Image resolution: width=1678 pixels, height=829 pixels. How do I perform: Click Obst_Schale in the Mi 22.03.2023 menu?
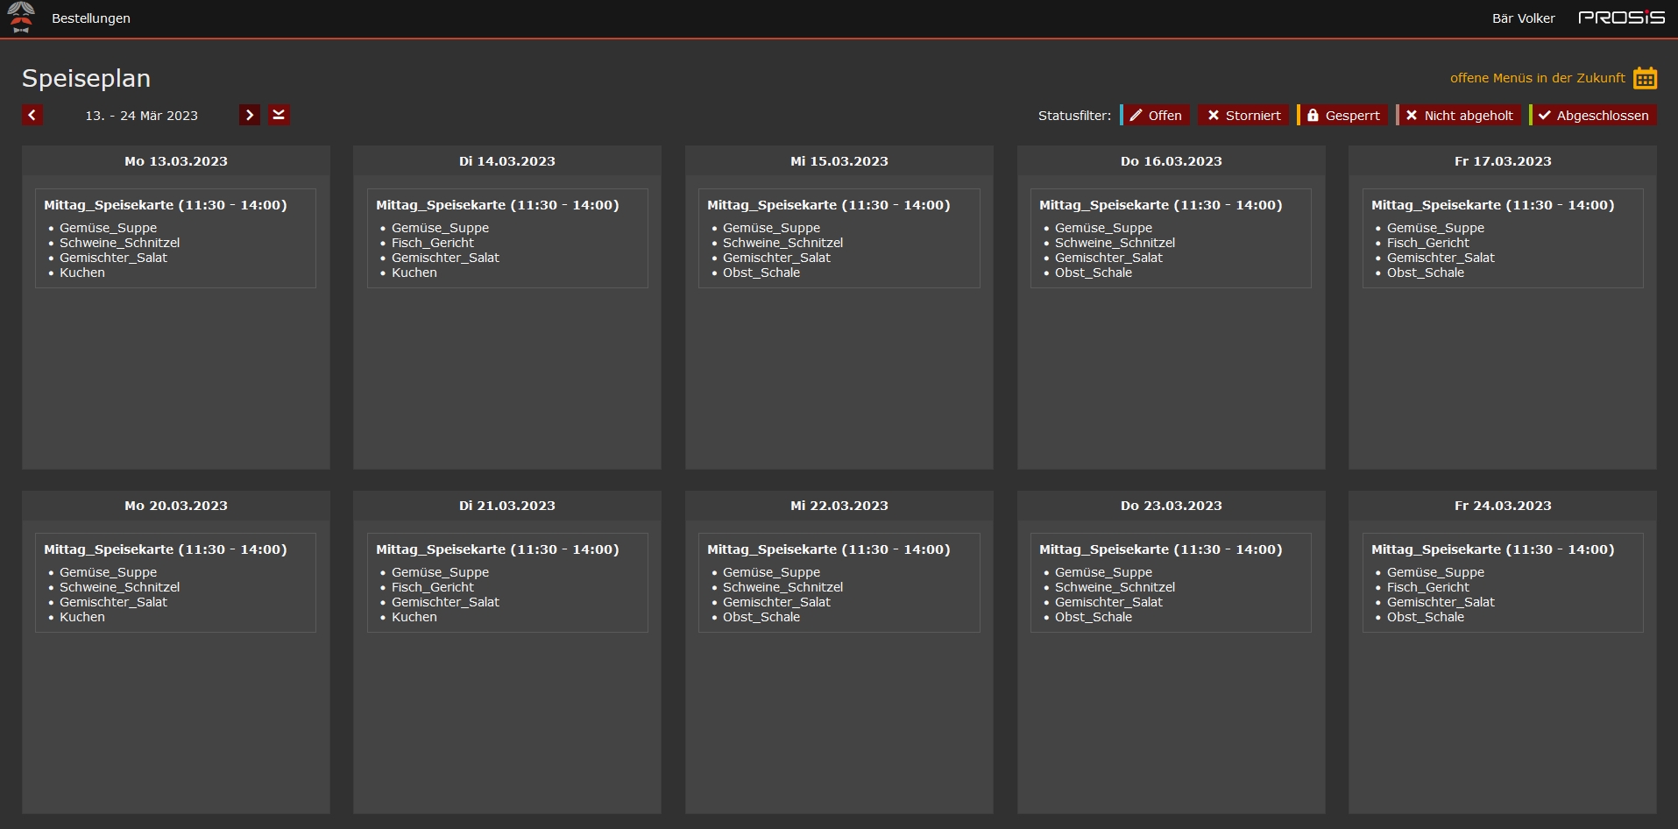click(761, 617)
